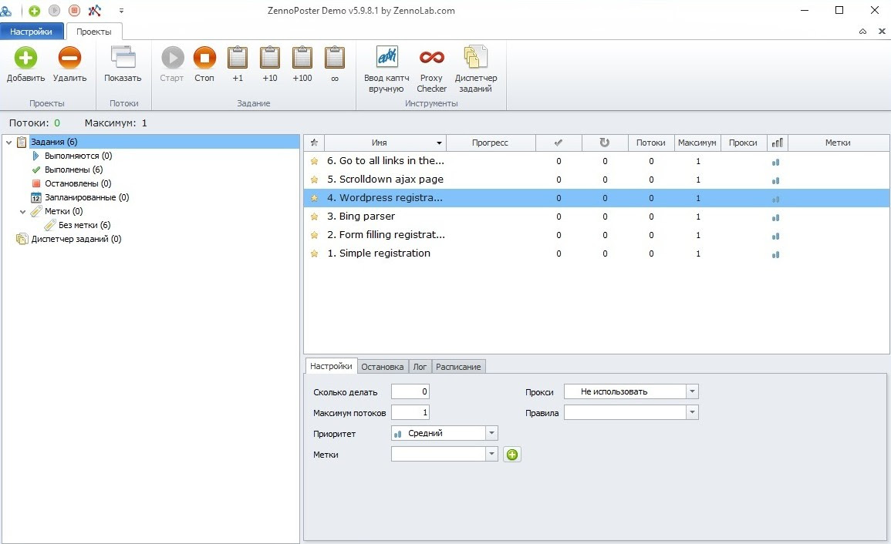Click the green add icon in title bar
Viewport: 891px width, 544px height.
click(x=35, y=11)
